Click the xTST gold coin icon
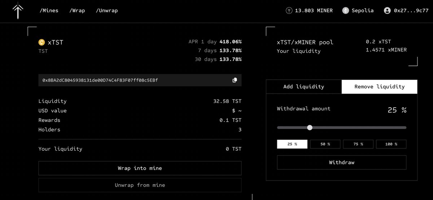The width and height of the screenshot is (433, 200). 41,43
